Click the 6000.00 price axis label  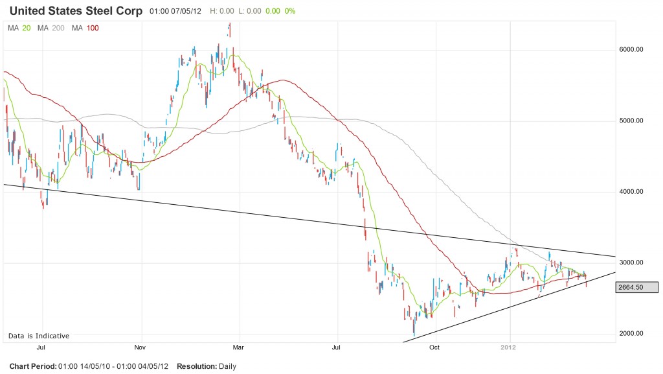pyautogui.click(x=631, y=49)
